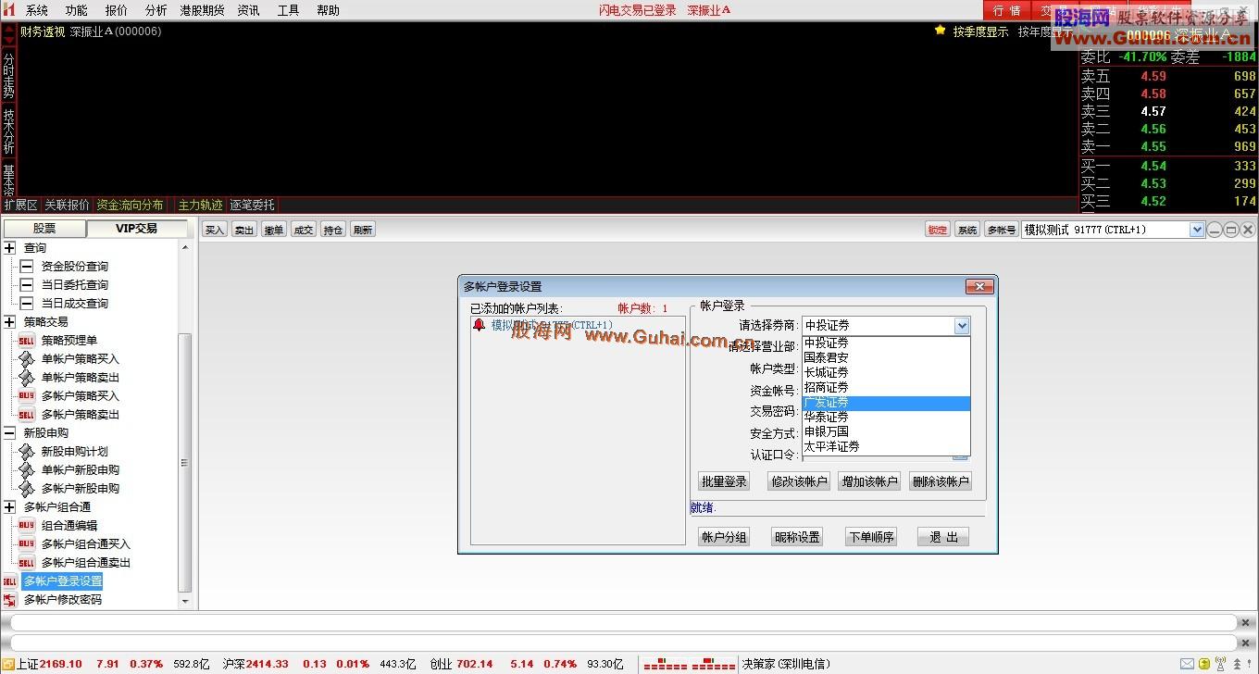Click the 撤单 toolbar button
The image size is (1259, 674).
(274, 230)
